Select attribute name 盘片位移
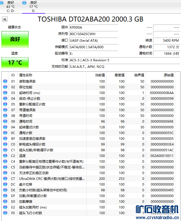This screenshot has height=221, width=181. 26,184
